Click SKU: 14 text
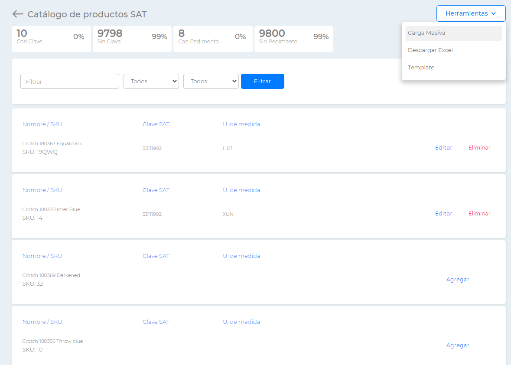The image size is (511, 365). coord(32,218)
